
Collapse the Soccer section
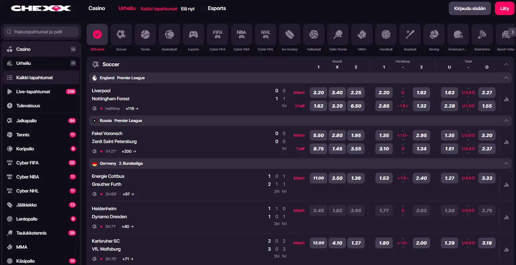506,64
